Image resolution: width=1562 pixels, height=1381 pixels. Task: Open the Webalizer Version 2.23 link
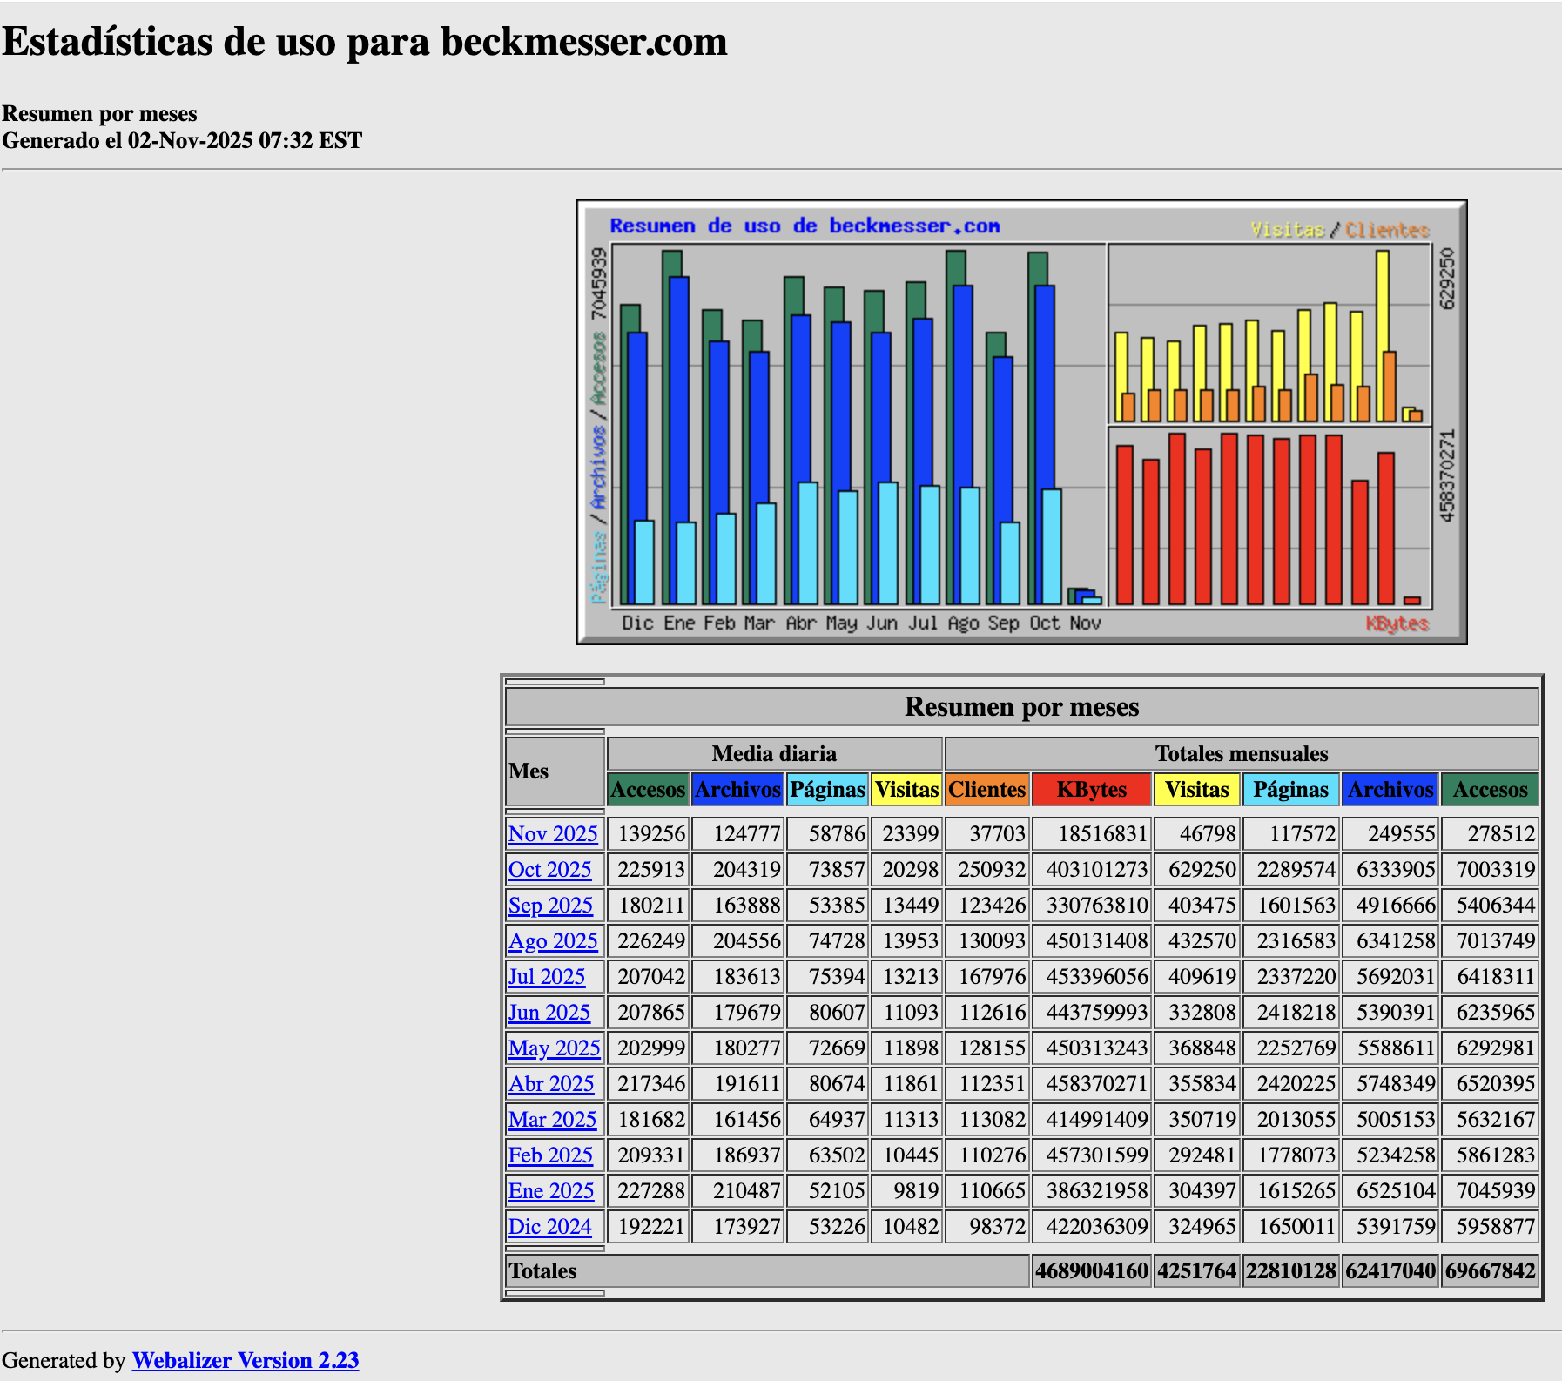click(245, 1360)
